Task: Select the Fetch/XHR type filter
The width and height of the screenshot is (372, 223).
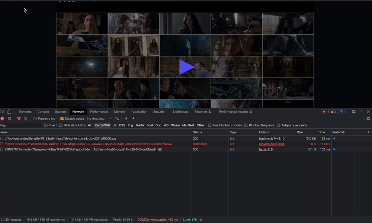Action: 103,125
